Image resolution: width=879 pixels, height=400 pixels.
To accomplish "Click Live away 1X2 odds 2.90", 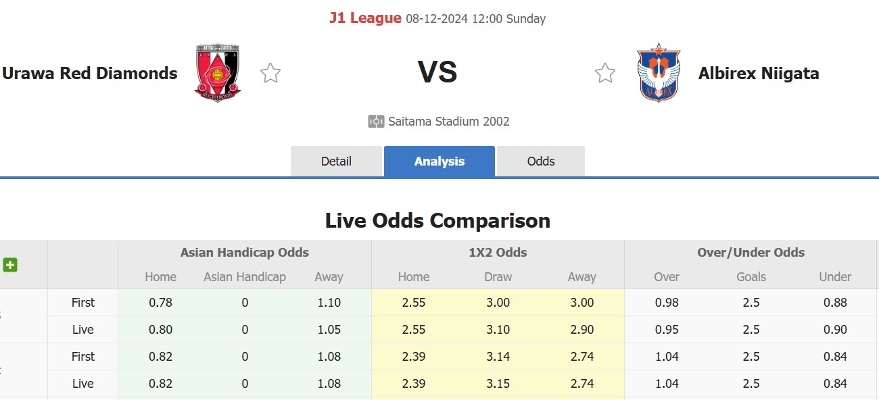I will click(x=582, y=330).
